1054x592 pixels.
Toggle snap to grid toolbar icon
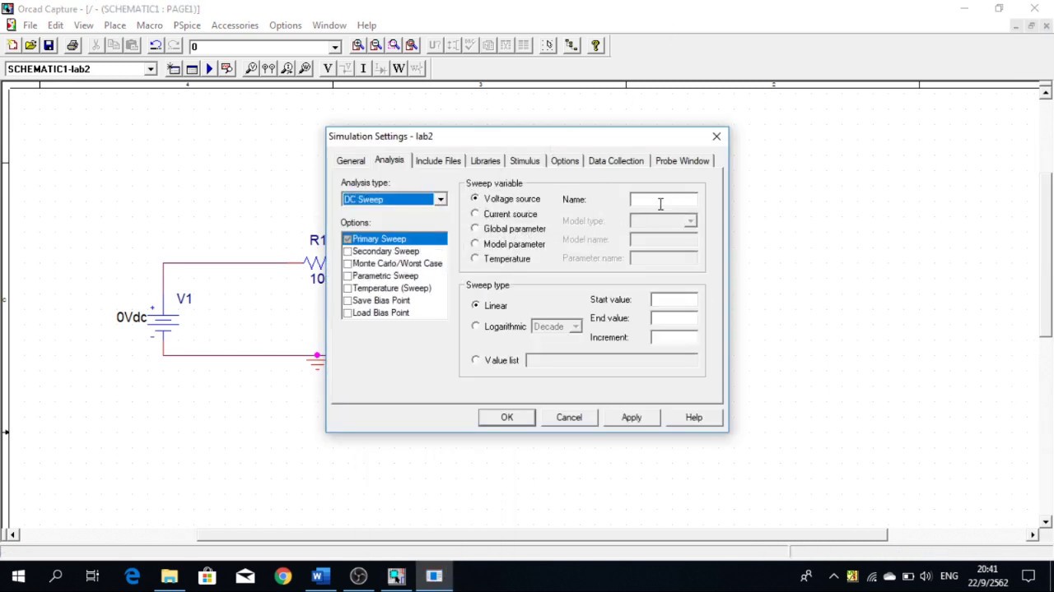point(548,46)
